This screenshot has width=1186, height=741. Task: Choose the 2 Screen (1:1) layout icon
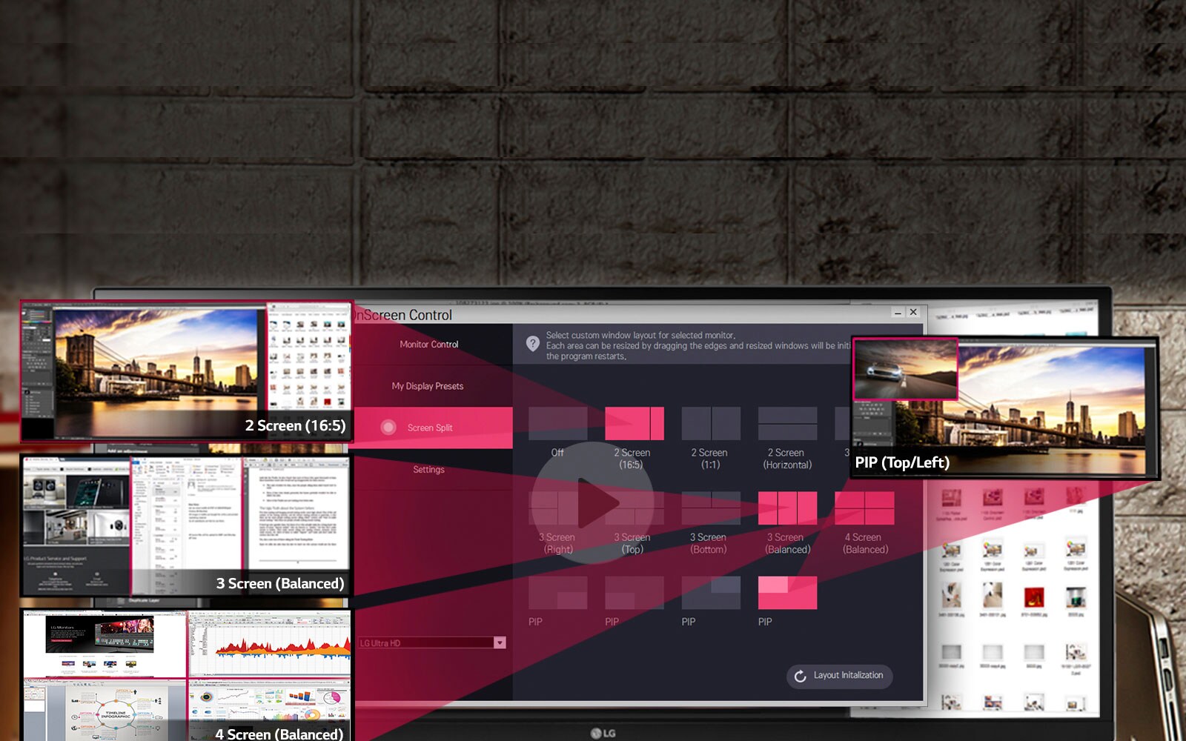click(710, 424)
